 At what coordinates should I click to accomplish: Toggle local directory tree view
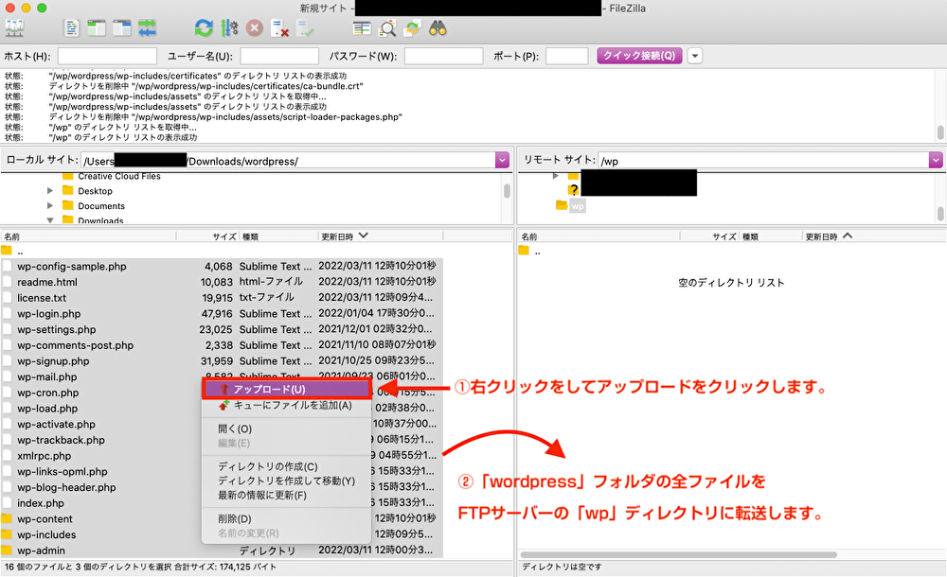click(97, 28)
